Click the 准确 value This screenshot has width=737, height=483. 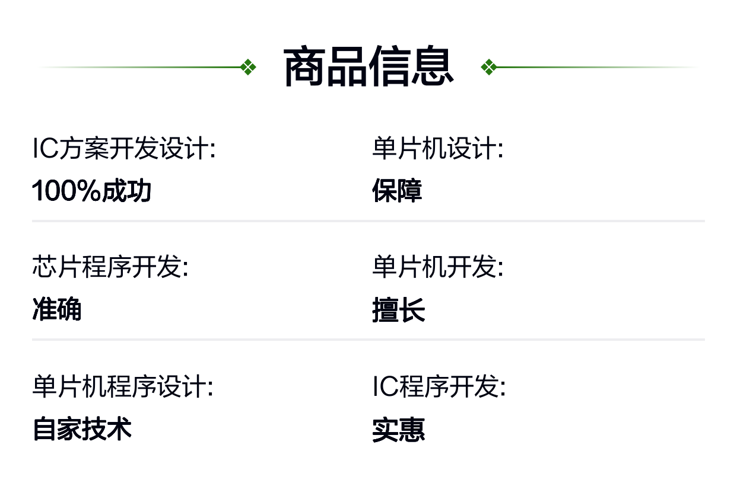(57, 310)
